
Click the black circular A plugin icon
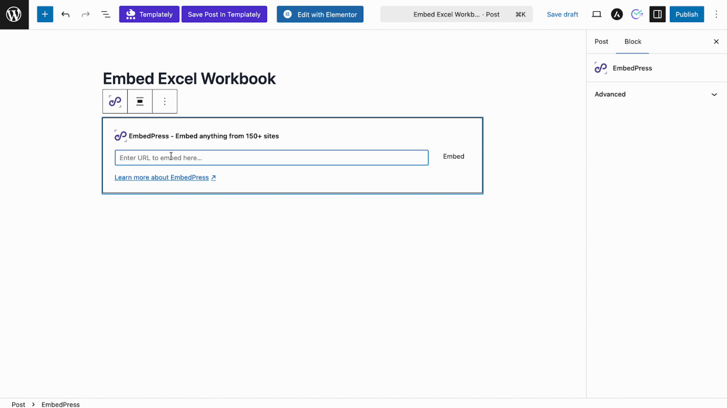(617, 14)
